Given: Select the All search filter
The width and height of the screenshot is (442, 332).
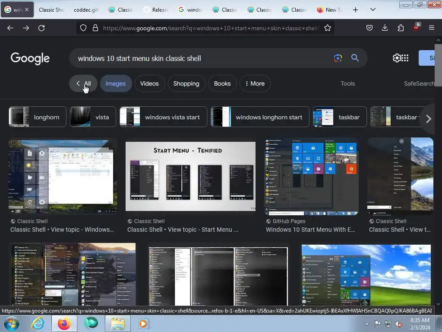Looking at the screenshot, I should coord(83,83).
